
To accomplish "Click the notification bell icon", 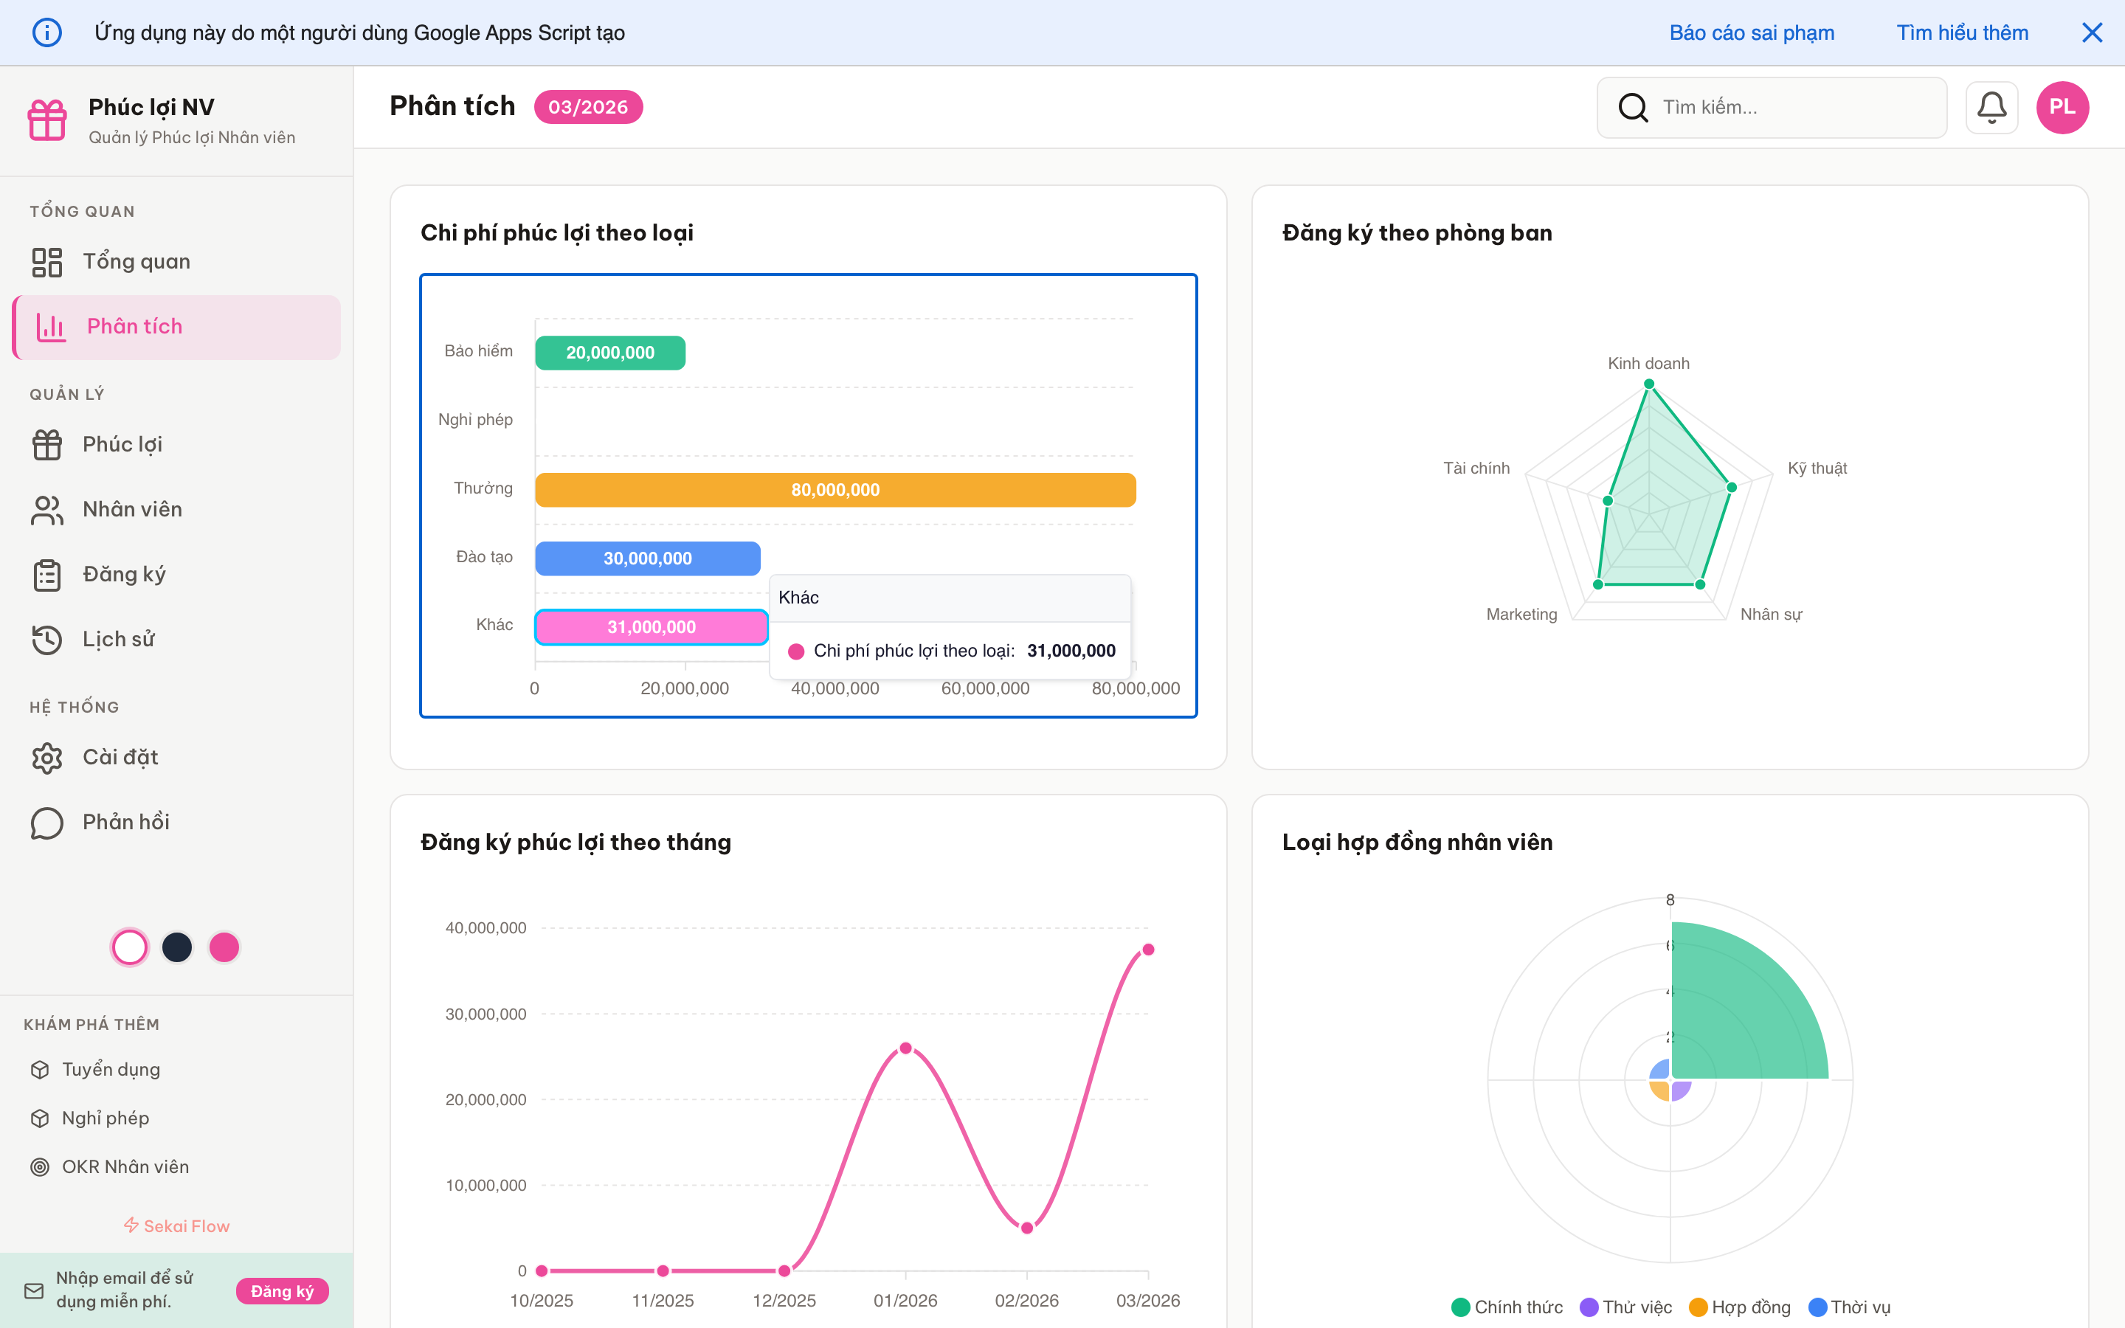I will (1991, 107).
